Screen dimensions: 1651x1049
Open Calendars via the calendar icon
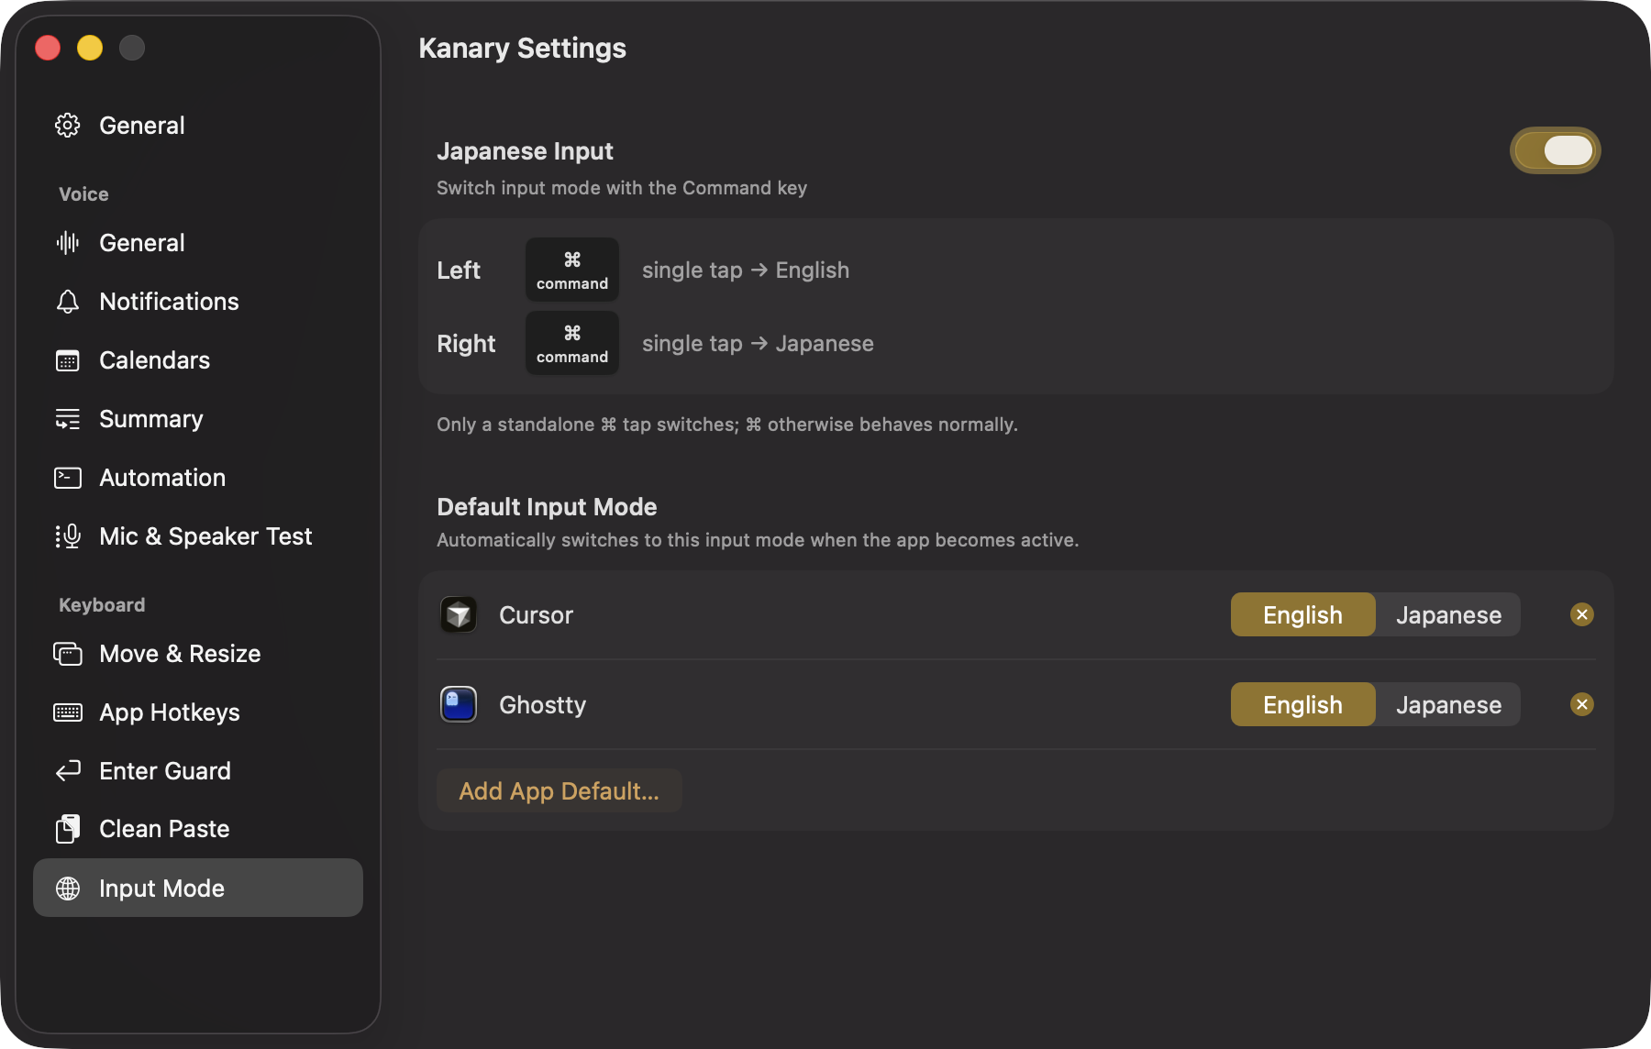(x=68, y=360)
